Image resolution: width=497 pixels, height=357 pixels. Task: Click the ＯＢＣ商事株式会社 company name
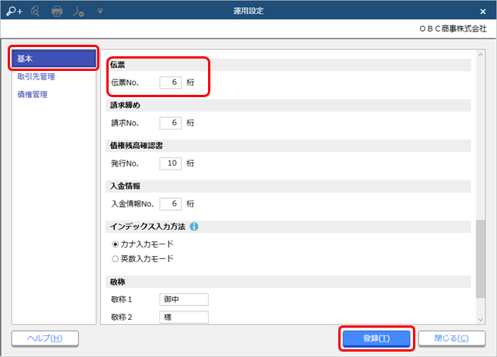coord(453,29)
